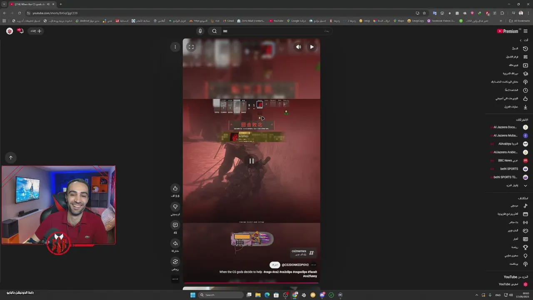This screenshot has height=300, width=533.
Task: Open the #csgo hashtag
Action: (x=267, y=272)
